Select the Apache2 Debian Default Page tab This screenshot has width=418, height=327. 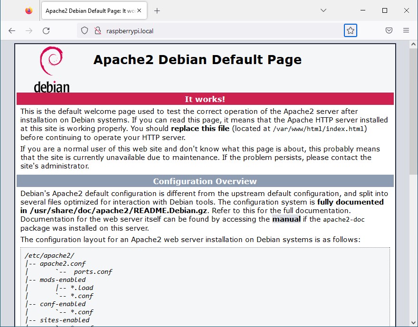[x=95, y=10]
